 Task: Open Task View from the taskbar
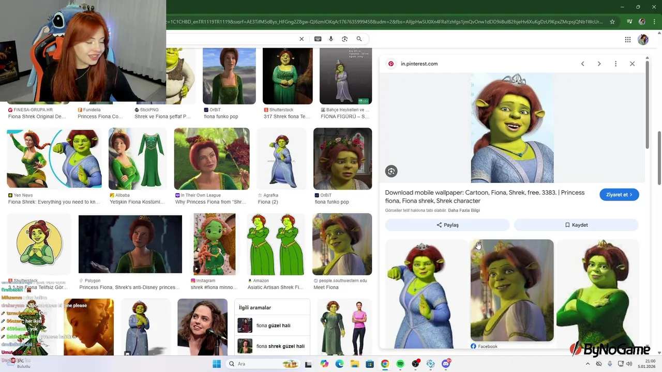pyautogui.click(x=308, y=364)
